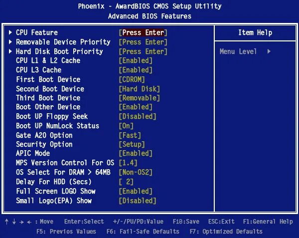The width and height of the screenshot is (299, 238).
Task: Change MPS Version Control 1.4 value
Action: coord(128,163)
